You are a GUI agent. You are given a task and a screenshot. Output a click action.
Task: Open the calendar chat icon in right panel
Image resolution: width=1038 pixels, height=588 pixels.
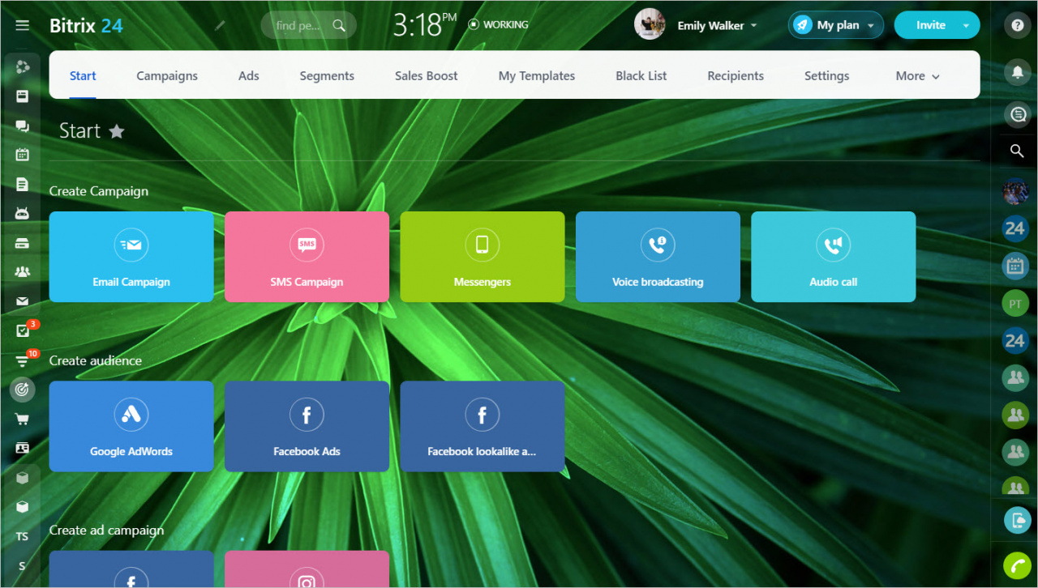(1015, 266)
